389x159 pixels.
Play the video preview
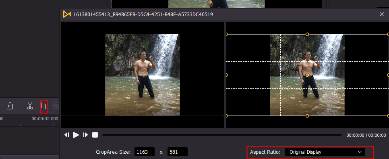pyautogui.click(x=76, y=135)
